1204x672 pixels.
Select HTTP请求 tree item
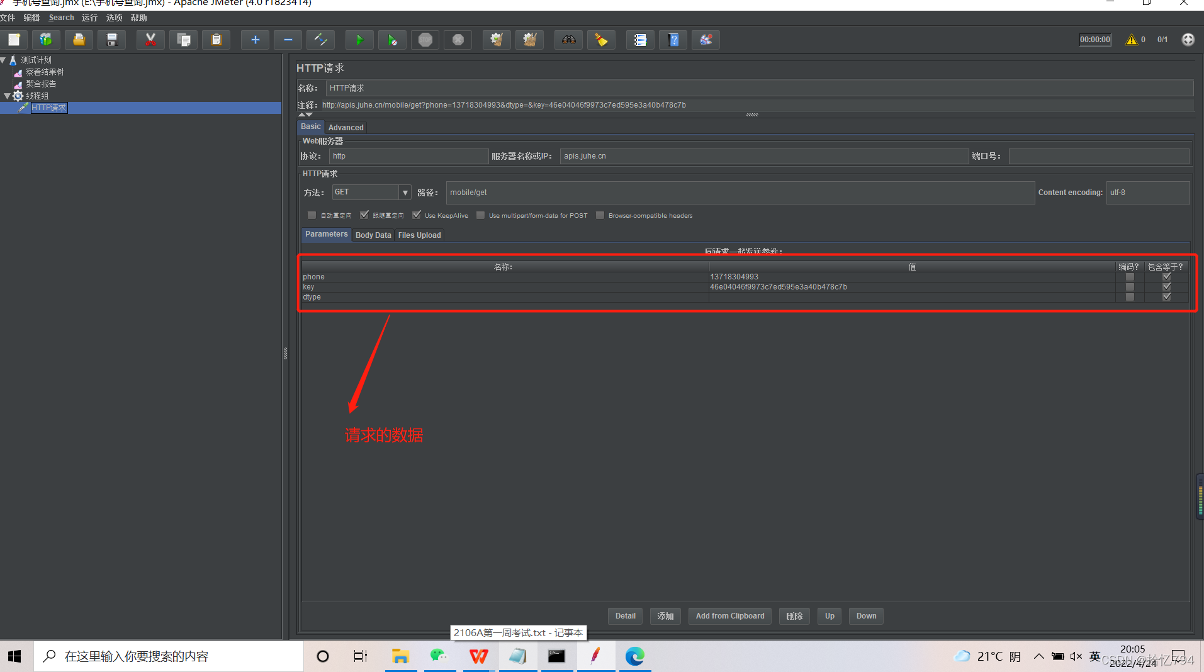pos(48,108)
